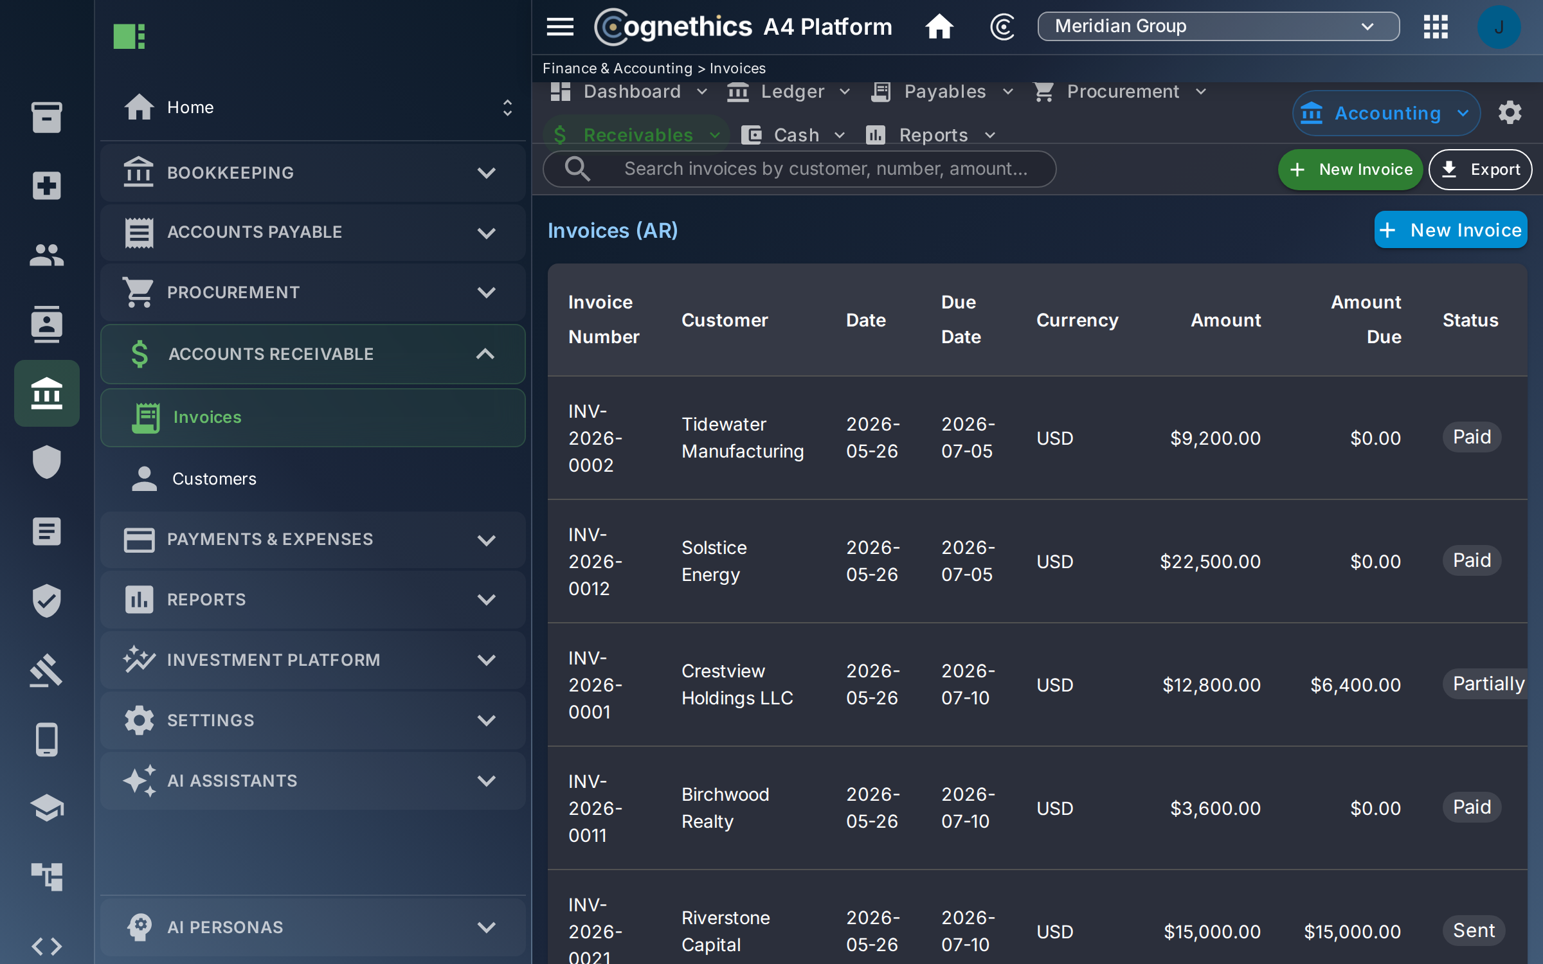This screenshot has height=964, width=1543.
Task: Open the hierarchy tree icon in left rail
Action: [46, 877]
